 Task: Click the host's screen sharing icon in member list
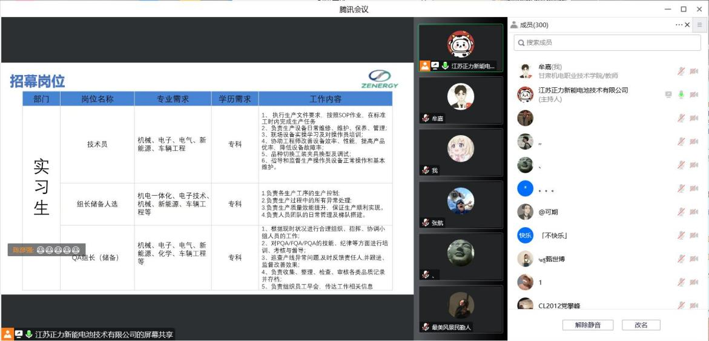(668, 94)
